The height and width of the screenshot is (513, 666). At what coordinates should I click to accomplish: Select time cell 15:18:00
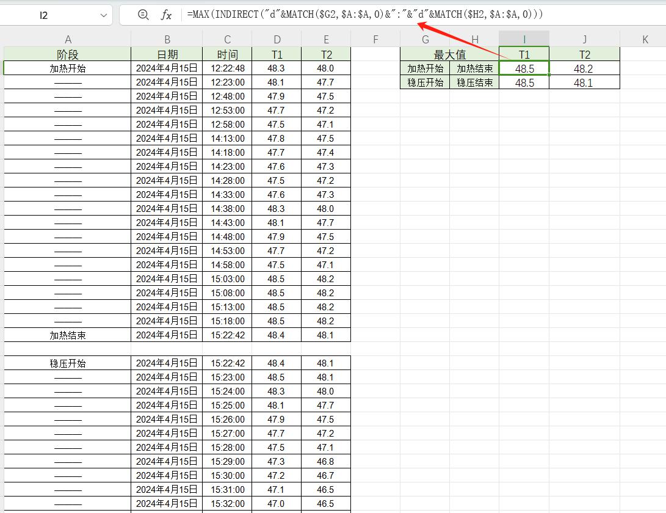[227, 321]
